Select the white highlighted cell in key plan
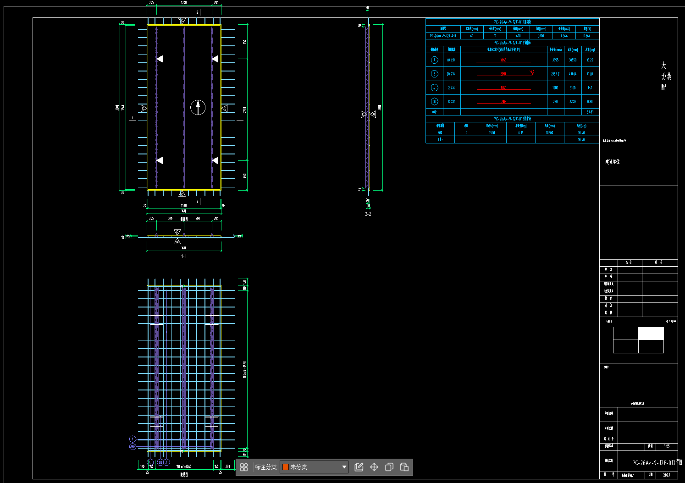Screen dimensions: 685x483 tap(651, 334)
